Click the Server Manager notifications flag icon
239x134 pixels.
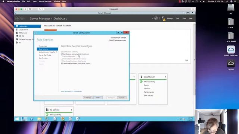pyautogui.click(x=164, y=19)
